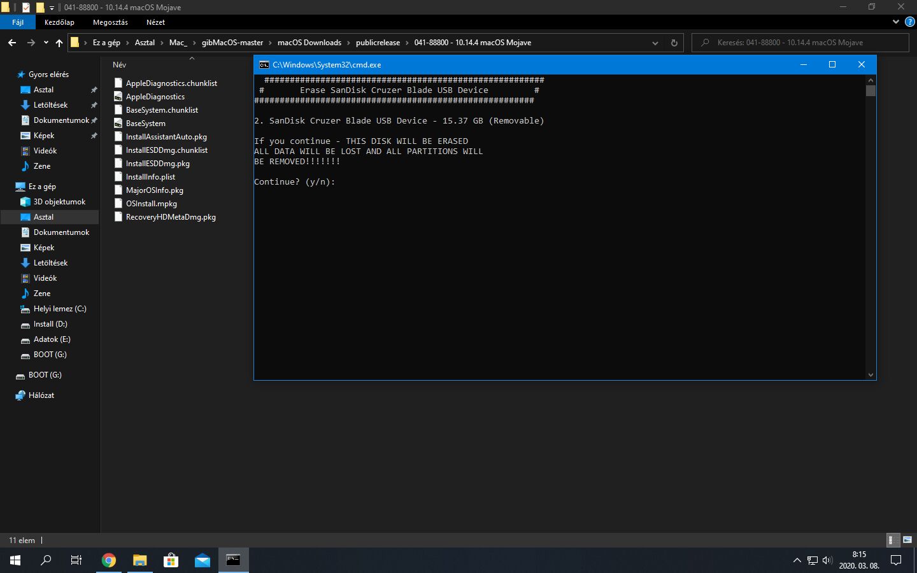Open the network status tray icon
Screen dimensions: 917x573
pos(813,560)
